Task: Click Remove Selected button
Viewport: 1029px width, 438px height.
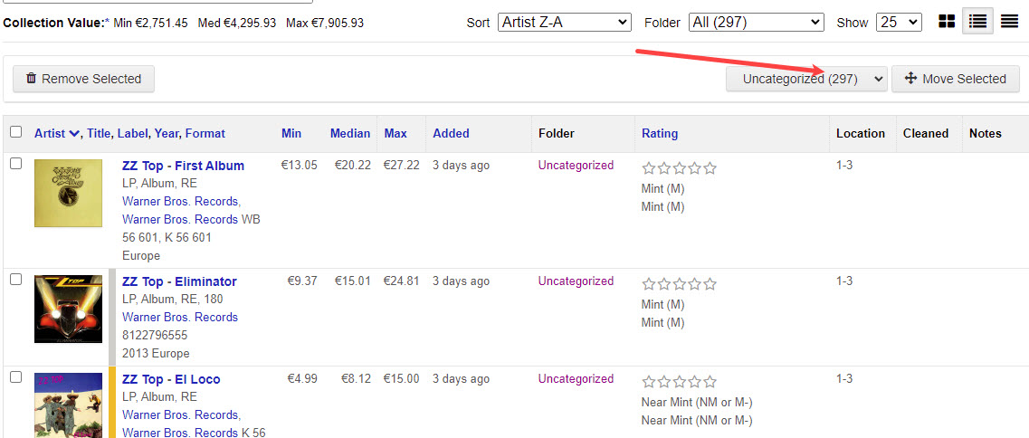Action: (83, 79)
